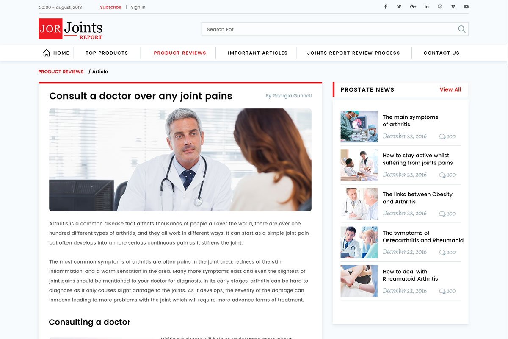This screenshot has width=508, height=339.
Task: Click thumbnail for Osteoarthritis symptoms article
Action: coord(359,242)
